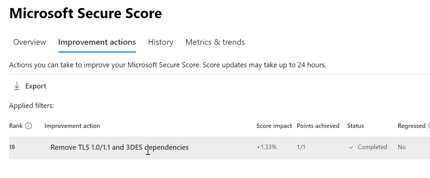Open the Overview tab
Image resolution: width=430 pixels, height=178 pixels.
click(29, 42)
